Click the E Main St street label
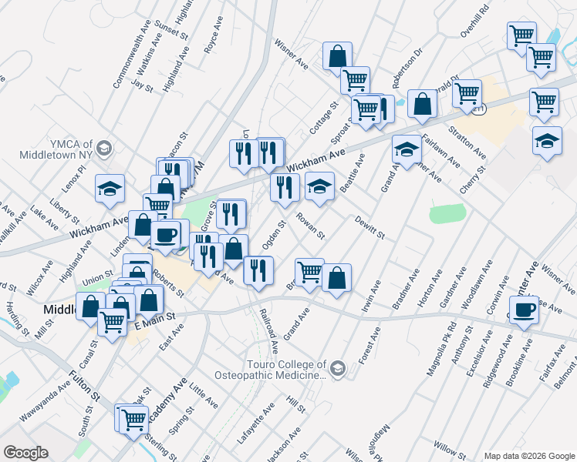The width and height of the screenshot is (577, 462). click(155, 321)
